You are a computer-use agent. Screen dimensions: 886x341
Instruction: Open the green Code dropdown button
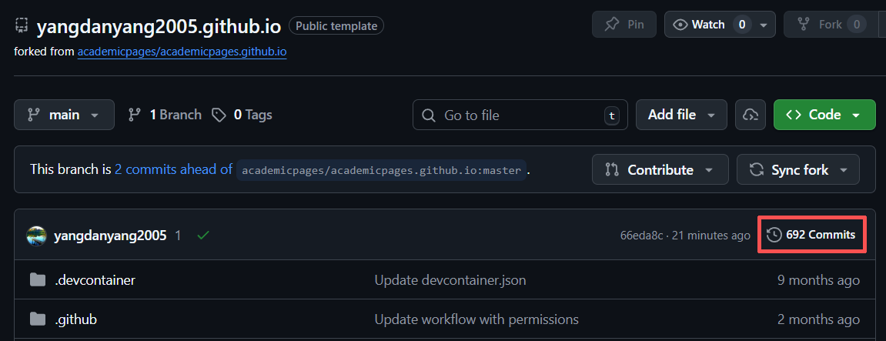tap(824, 115)
